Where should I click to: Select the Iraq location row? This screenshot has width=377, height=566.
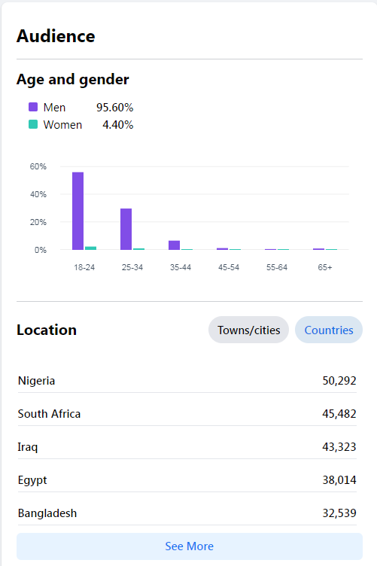coord(187,447)
